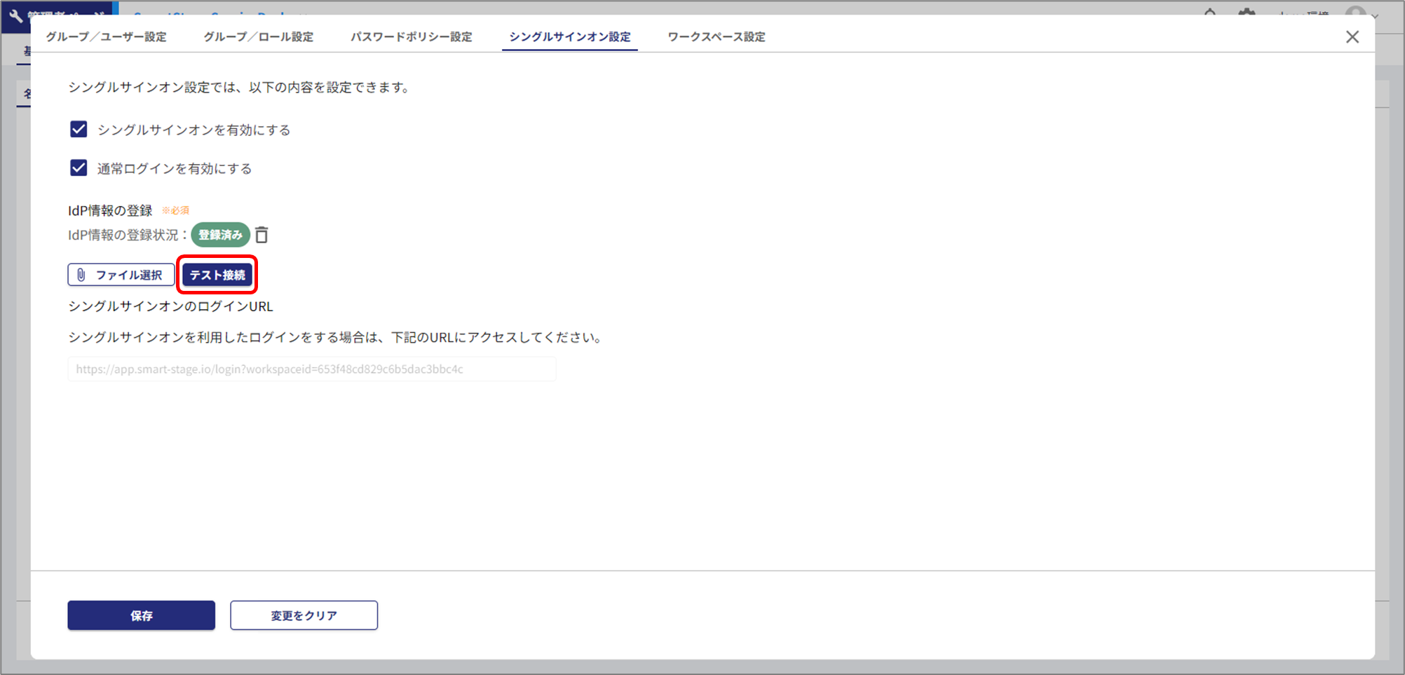
Task: Click the ファイル選択 paperclip button
Action: (x=121, y=275)
